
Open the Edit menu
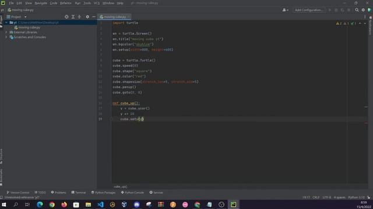pyautogui.click(x=19, y=3)
